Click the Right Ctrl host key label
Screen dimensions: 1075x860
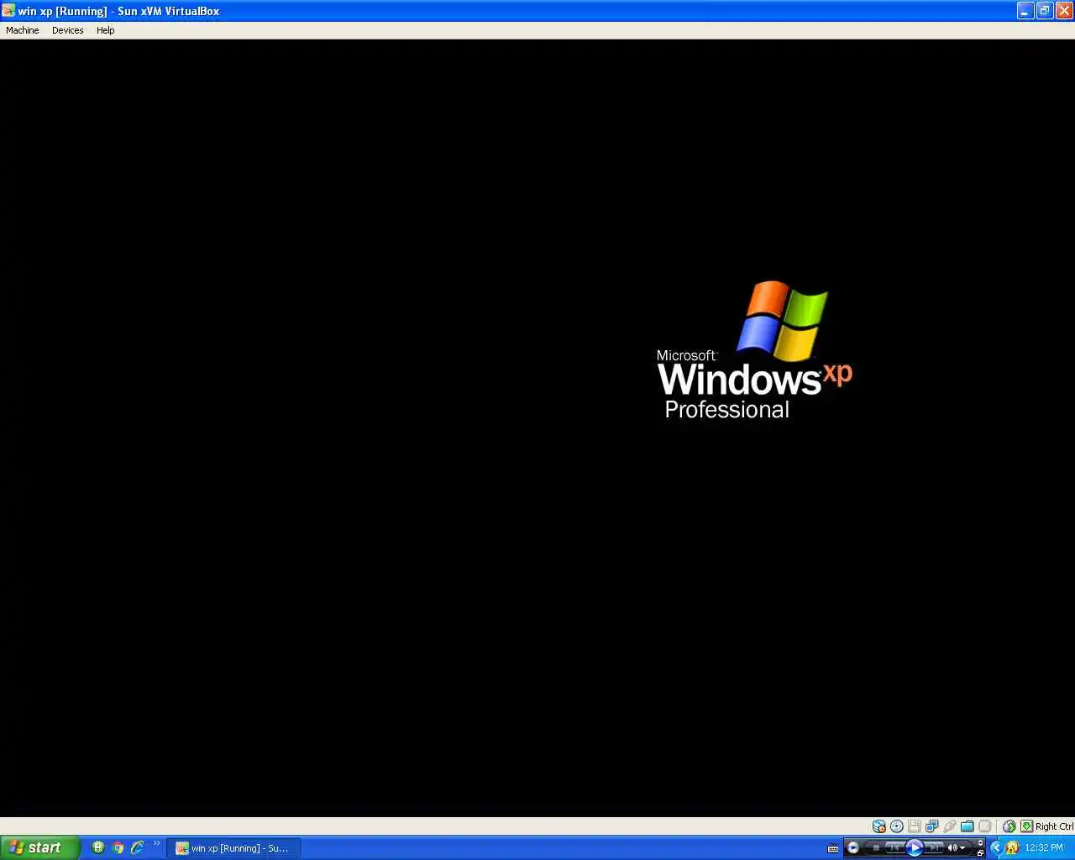[x=1054, y=826]
